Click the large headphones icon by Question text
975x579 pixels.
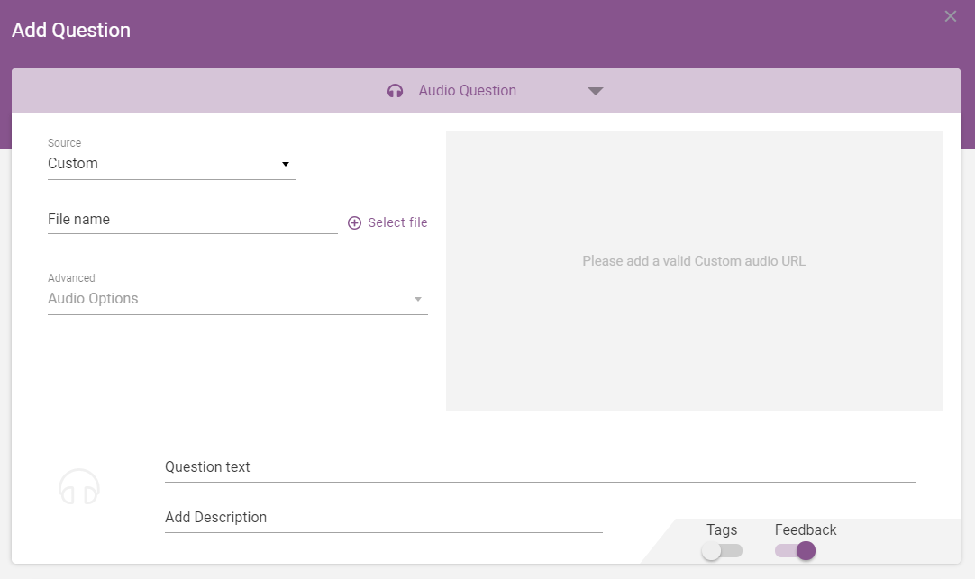[79, 487]
